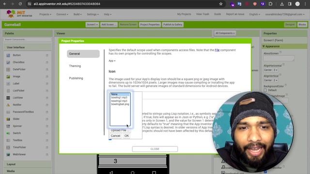This screenshot has width=310, height=174.
Task: Click the Publish to Gallery button
Action: (172, 25)
